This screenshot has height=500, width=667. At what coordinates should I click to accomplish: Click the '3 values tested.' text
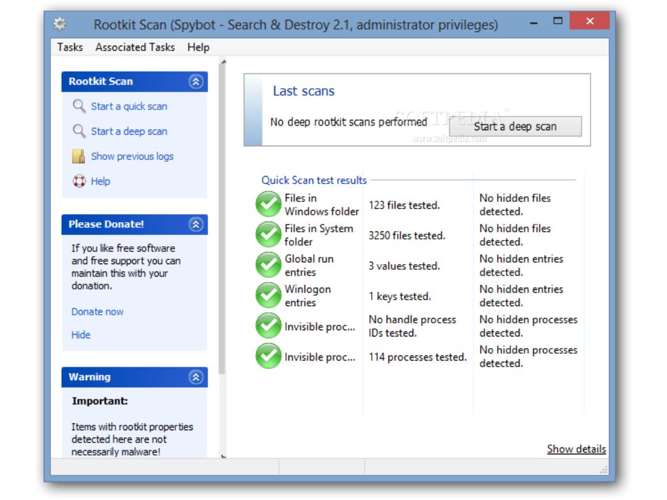404,266
